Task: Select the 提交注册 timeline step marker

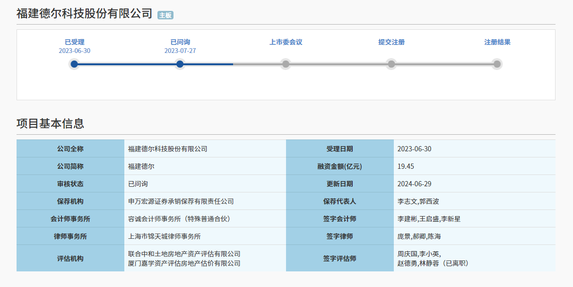Action: tap(391, 64)
